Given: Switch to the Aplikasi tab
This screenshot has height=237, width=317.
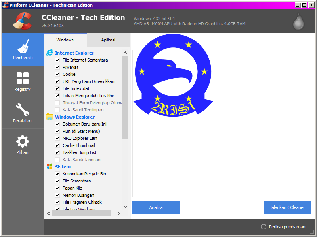Looking at the screenshot, I should tap(108, 40).
